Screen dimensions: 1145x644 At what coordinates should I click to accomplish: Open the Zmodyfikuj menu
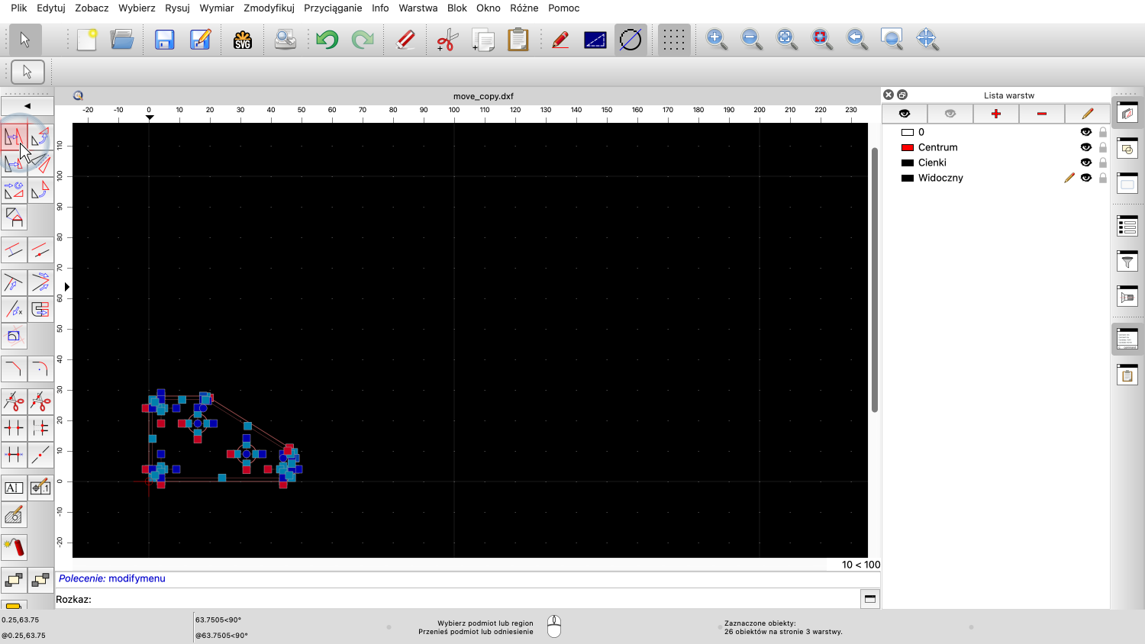269,8
